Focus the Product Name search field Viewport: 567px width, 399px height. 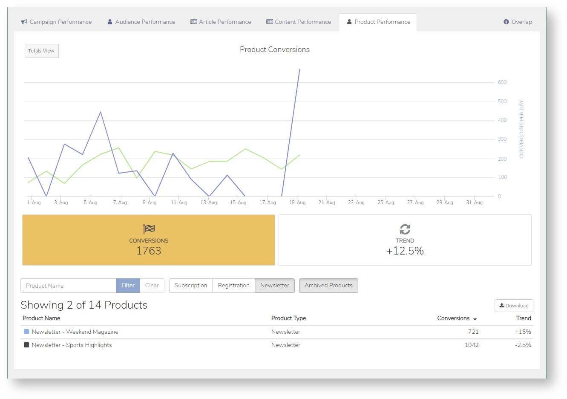pos(68,286)
